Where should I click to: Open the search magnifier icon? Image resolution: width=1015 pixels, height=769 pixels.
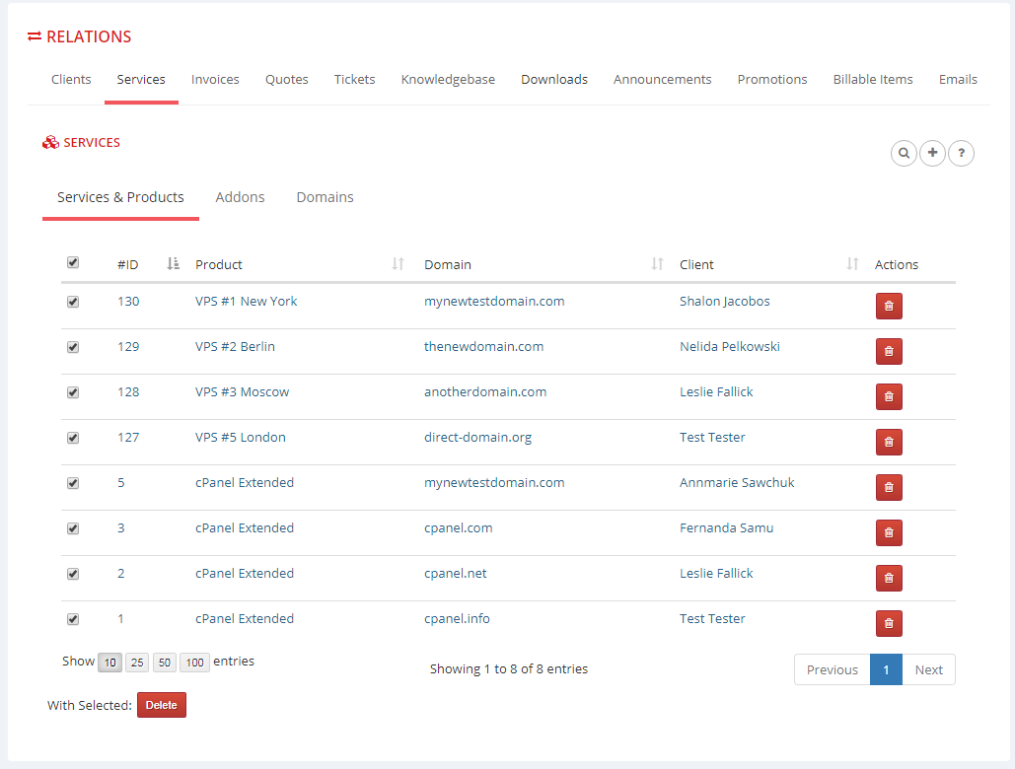904,153
